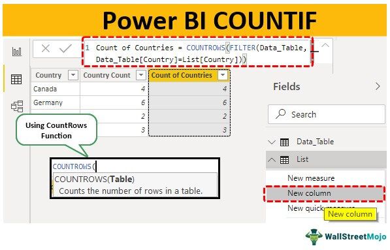This screenshot has width=390, height=250.
Task: Choose New measure from context menu
Action: [311, 178]
